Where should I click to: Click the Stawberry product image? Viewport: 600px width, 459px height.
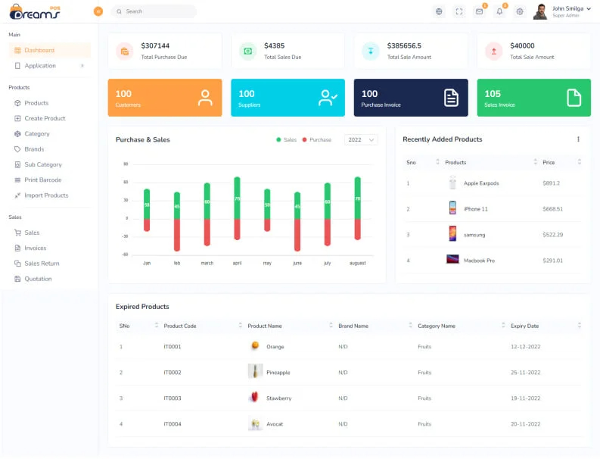point(255,398)
